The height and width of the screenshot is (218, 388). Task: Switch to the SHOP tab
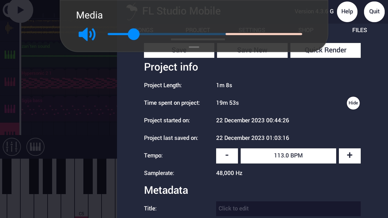[306, 30]
